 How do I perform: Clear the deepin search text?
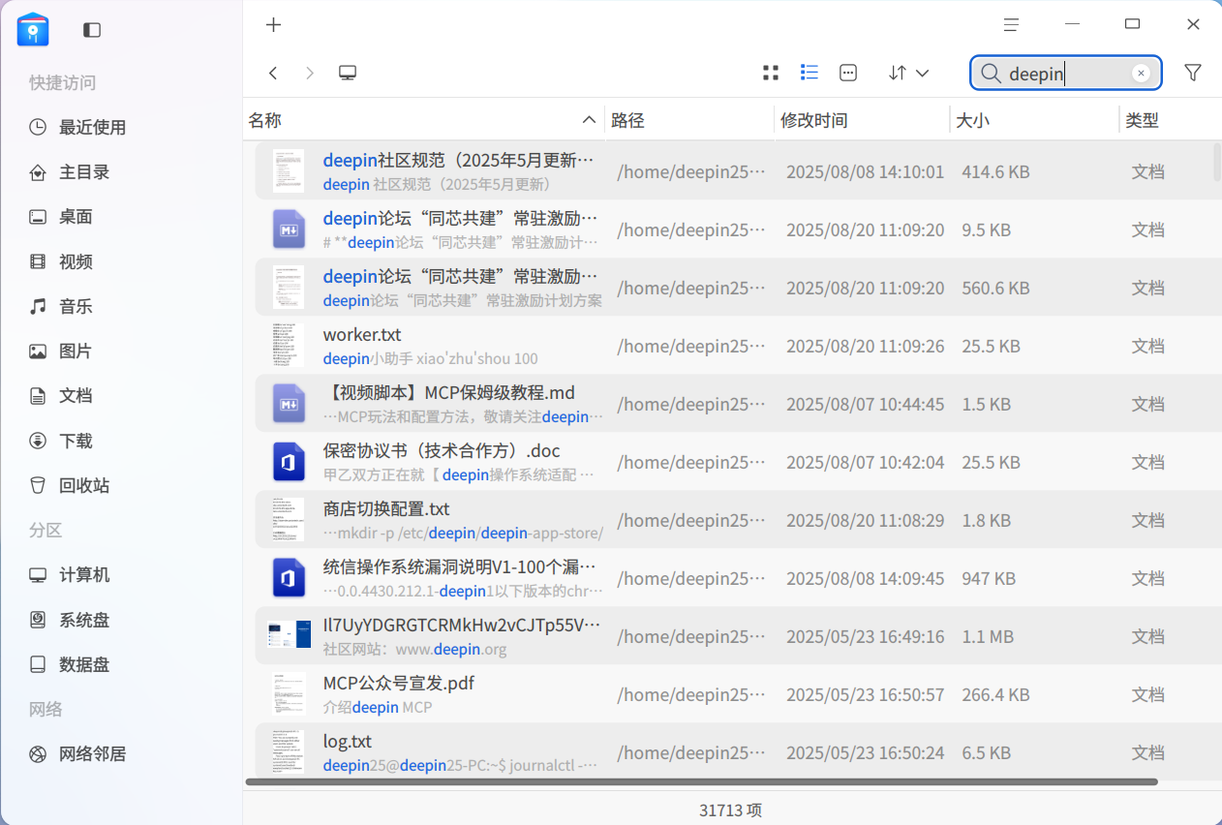point(1141,73)
